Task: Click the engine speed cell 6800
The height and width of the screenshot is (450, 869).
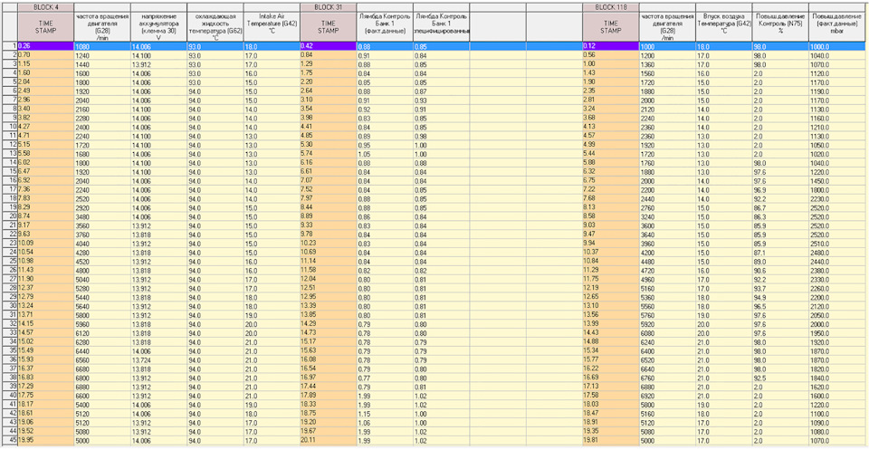Action: pyautogui.click(x=102, y=377)
